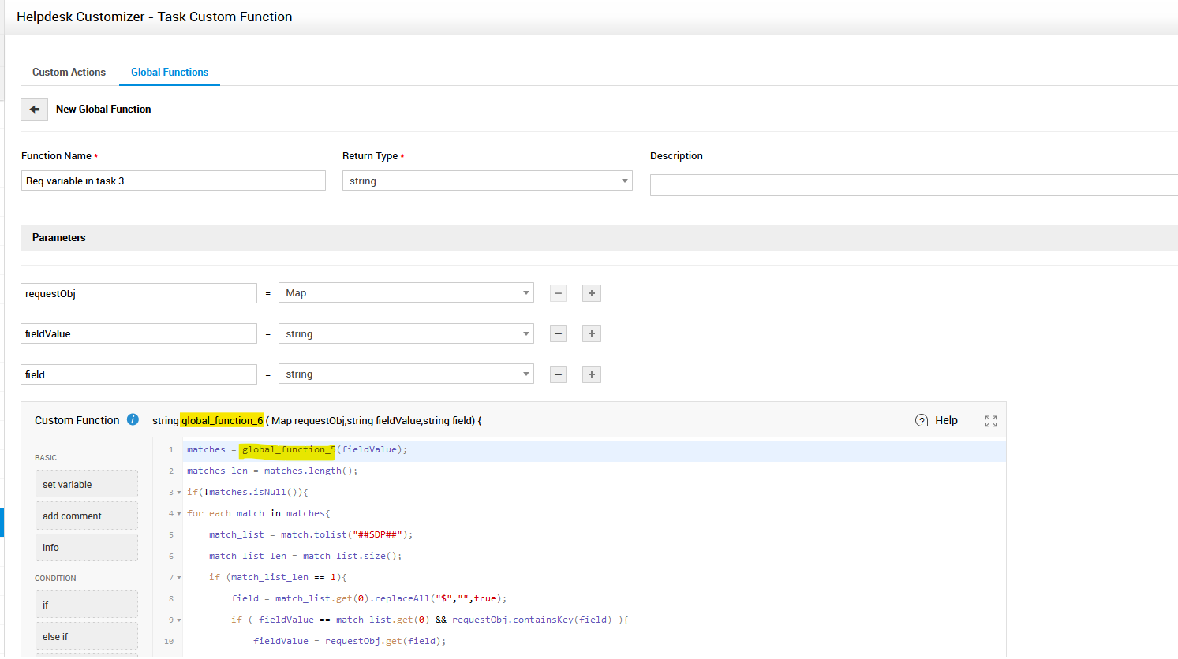Fold the if block at line 7

179,578
